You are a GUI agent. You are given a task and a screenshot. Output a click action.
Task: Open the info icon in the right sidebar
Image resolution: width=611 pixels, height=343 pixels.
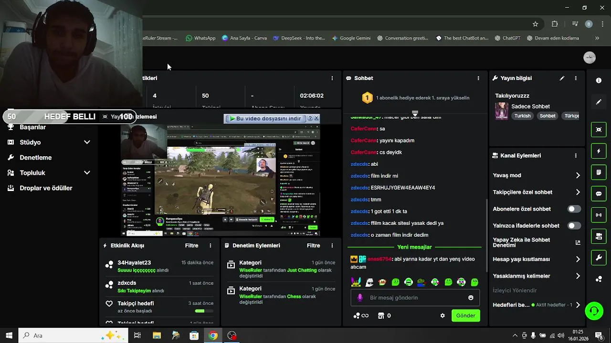pos(599,81)
